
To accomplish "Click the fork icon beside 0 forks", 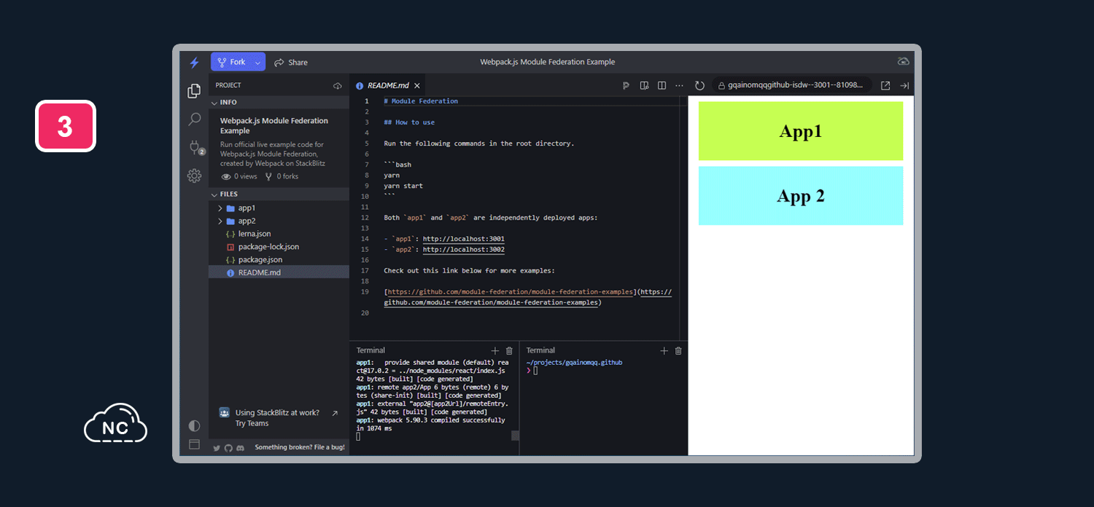I will click(268, 176).
